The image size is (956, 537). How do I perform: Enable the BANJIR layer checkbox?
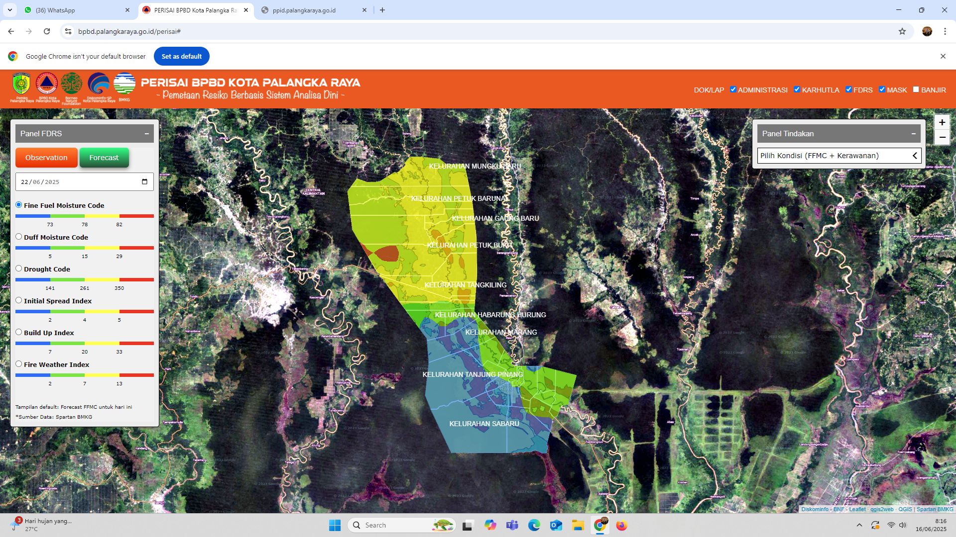pos(916,89)
